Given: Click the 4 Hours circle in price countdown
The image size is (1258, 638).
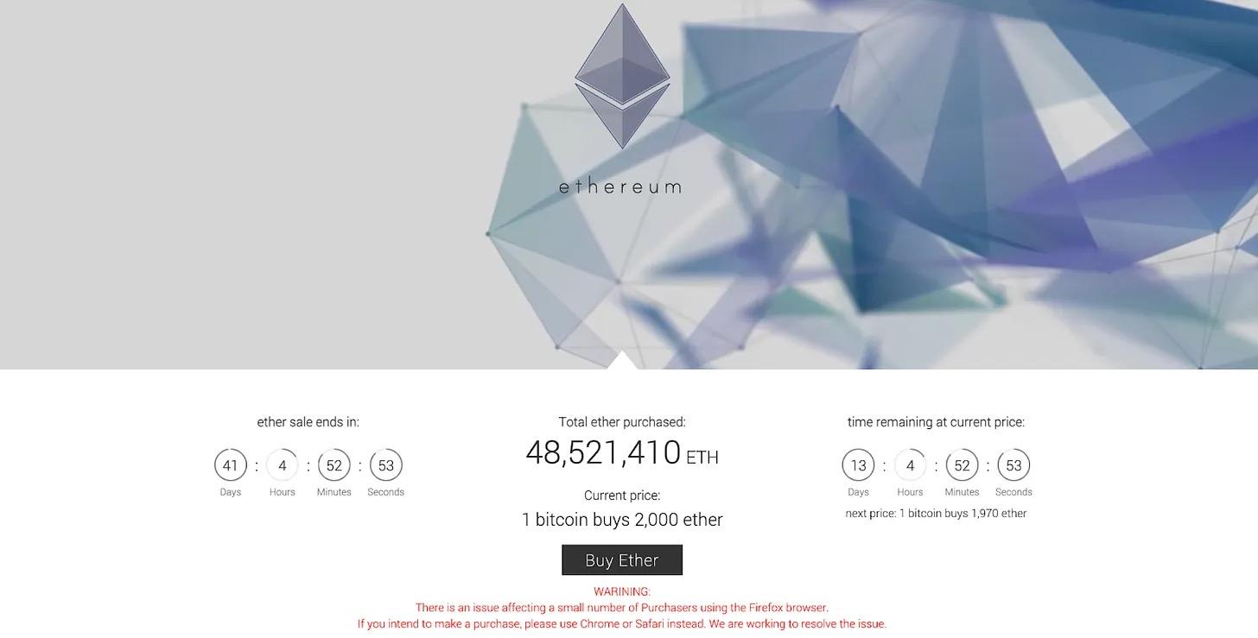Looking at the screenshot, I should pos(910,465).
